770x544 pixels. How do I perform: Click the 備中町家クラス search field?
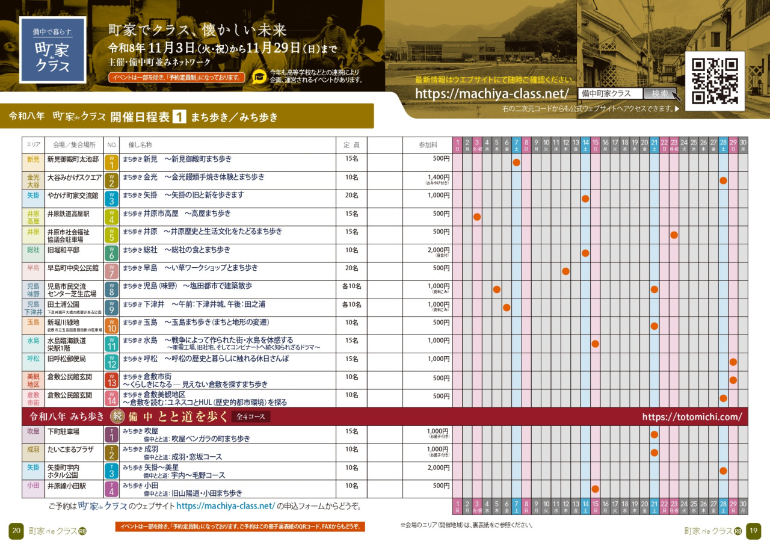point(610,94)
